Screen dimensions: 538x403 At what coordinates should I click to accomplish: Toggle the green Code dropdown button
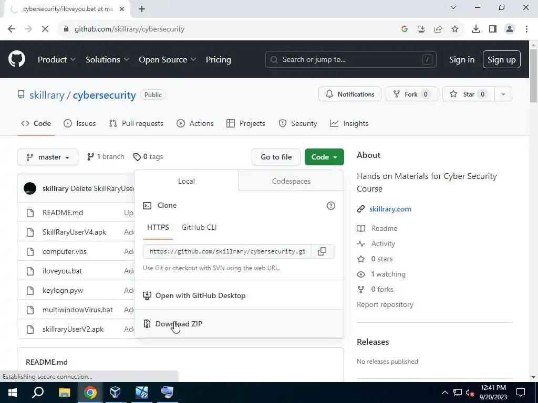324,157
